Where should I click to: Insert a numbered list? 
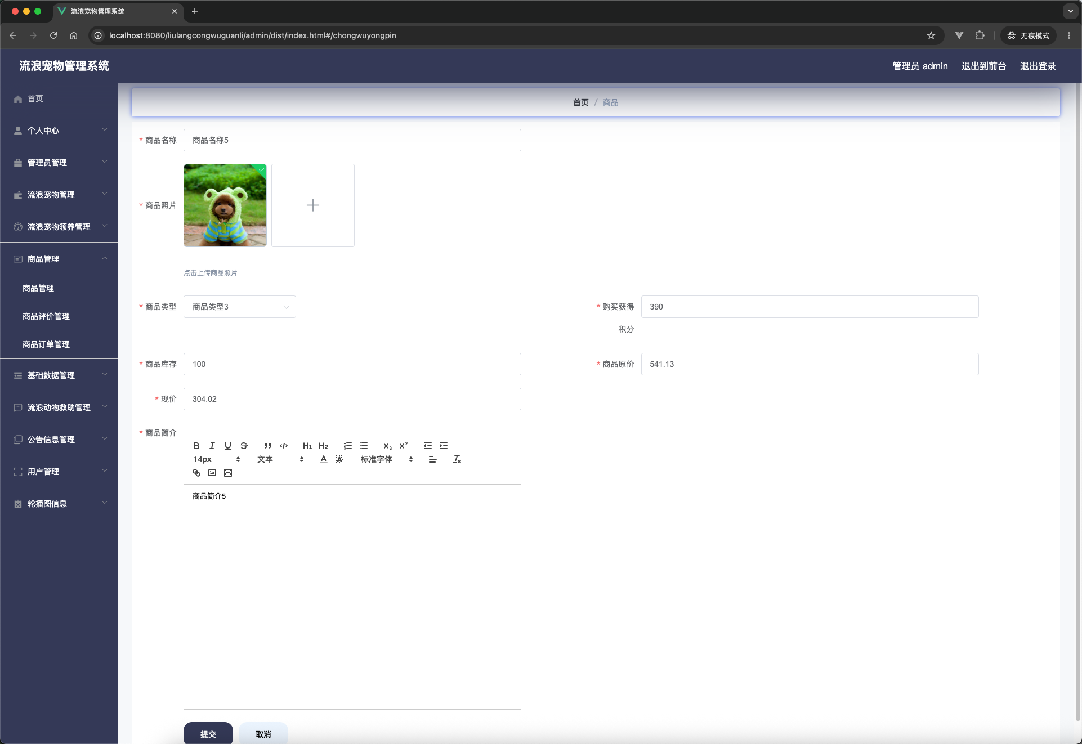click(348, 446)
